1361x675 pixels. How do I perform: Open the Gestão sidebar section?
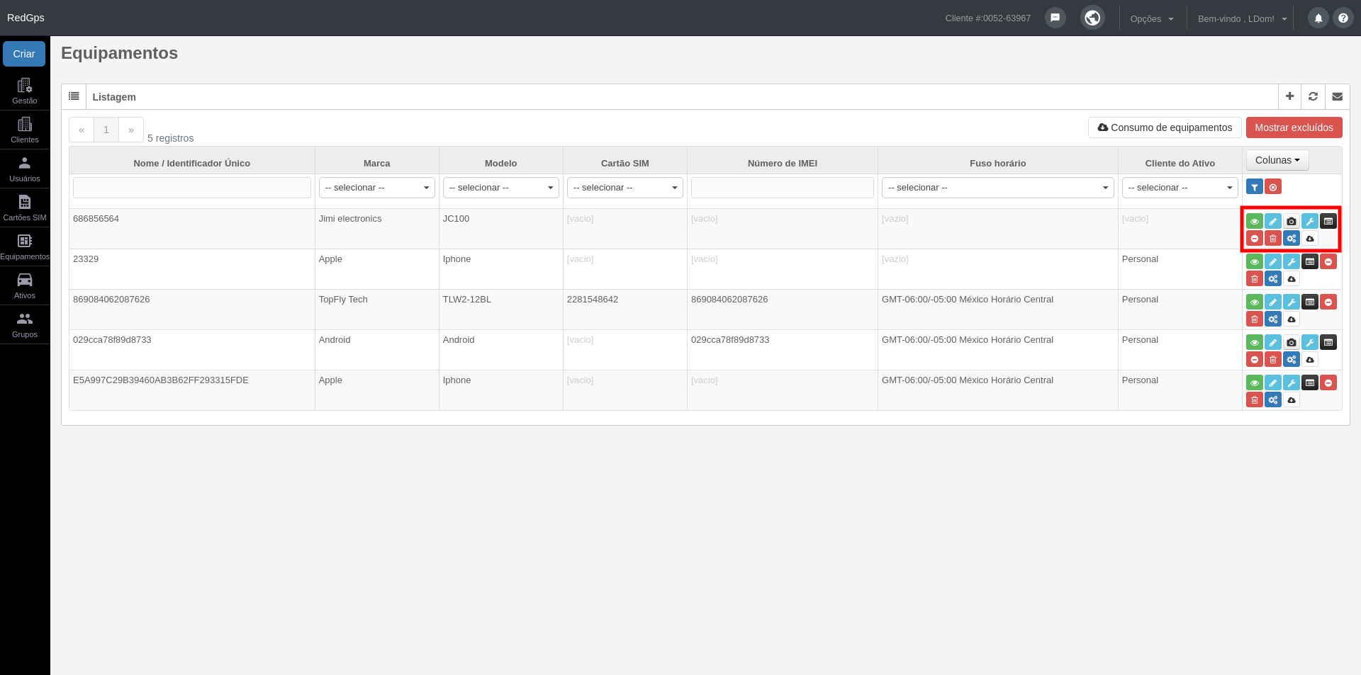(25, 91)
